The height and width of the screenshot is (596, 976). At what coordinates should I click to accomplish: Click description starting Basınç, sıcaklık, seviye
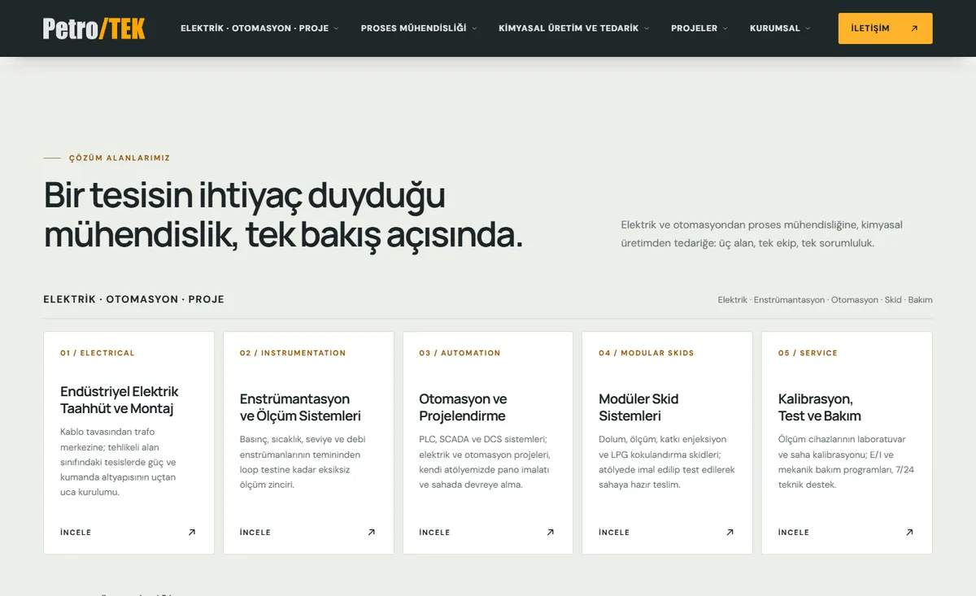pyautogui.click(x=303, y=462)
